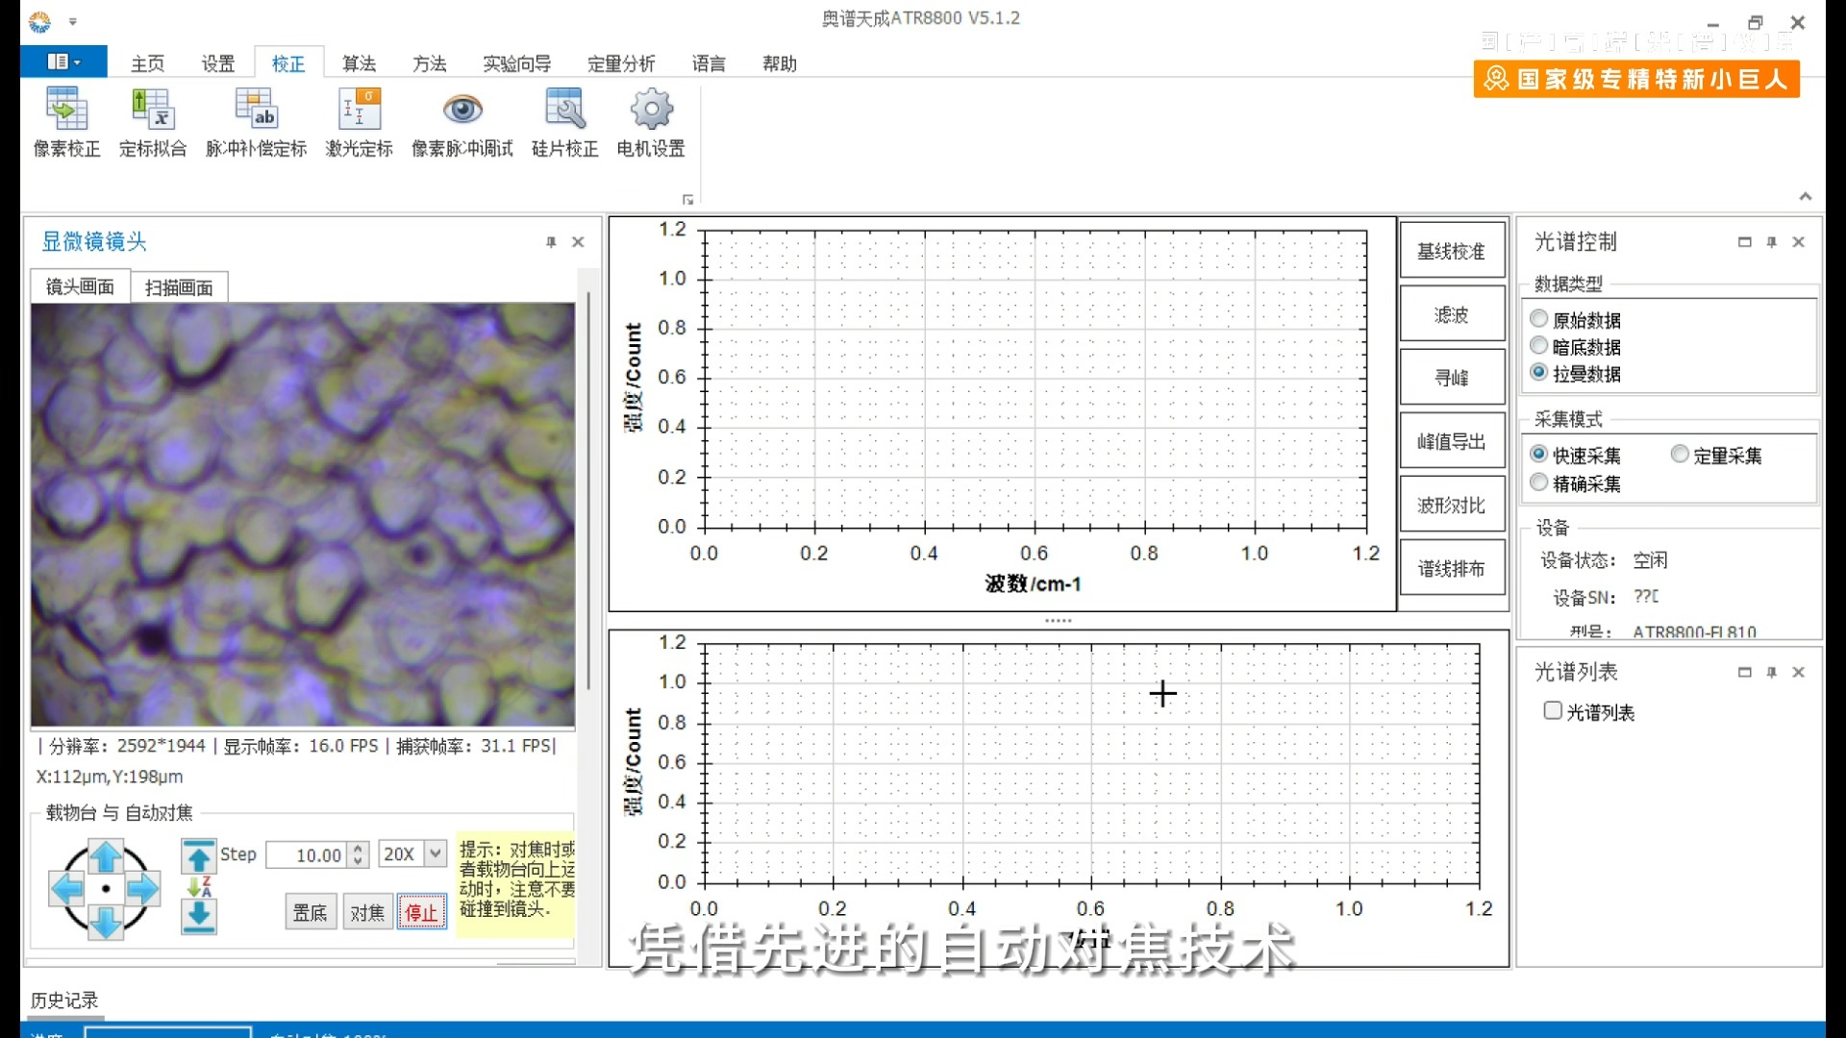This screenshot has width=1846, height=1038.
Task: Switch to the 主页 ribbon tab
Action: click(147, 63)
